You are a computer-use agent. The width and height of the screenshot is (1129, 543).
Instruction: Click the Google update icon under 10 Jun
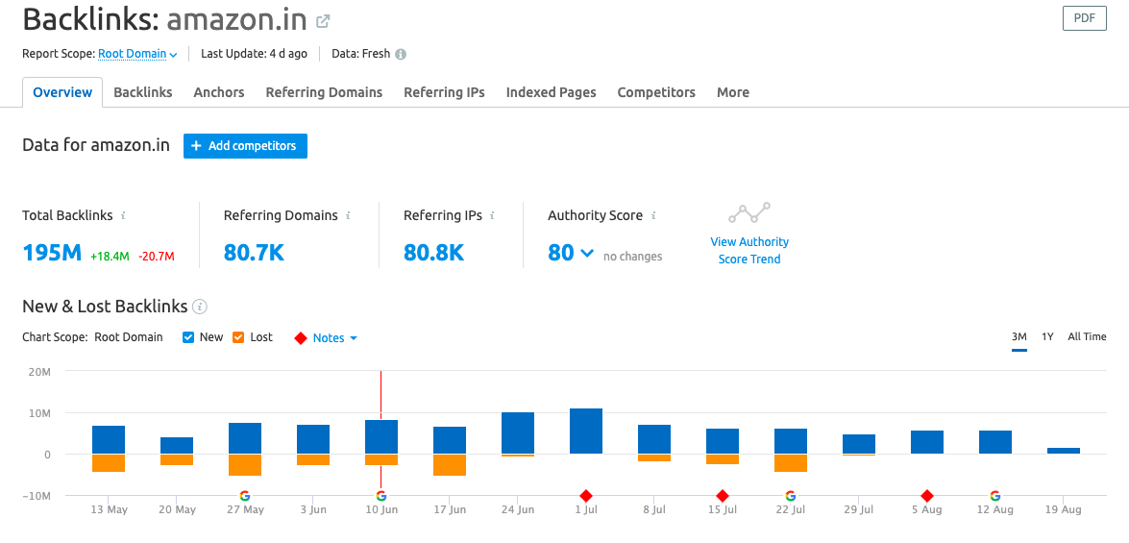coord(380,496)
